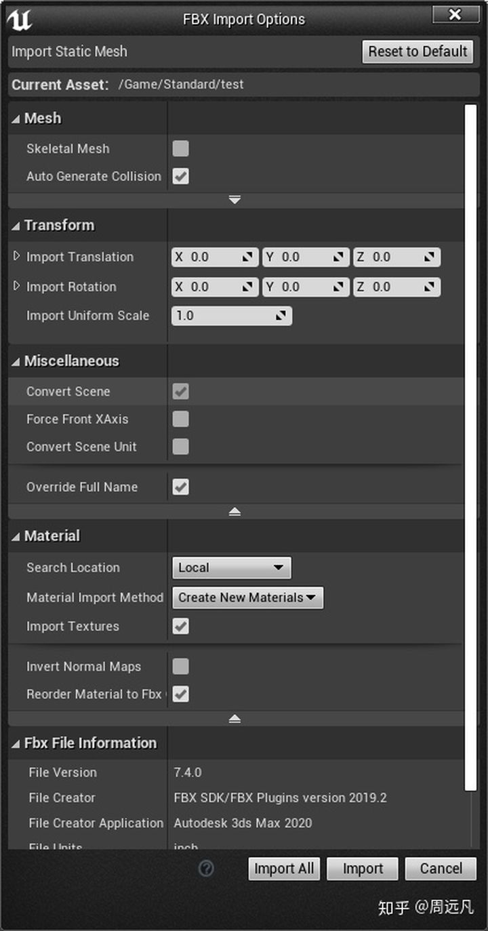Toggle Import Textures checkbox
Image resolution: width=488 pixels, height=931 pixels.
[181, 626]
